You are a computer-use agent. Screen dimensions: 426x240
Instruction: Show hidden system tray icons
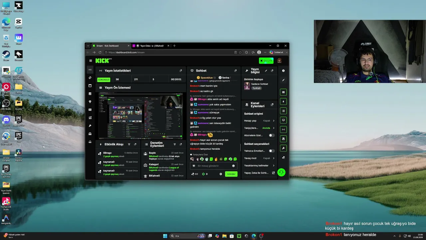click(394, 236)
